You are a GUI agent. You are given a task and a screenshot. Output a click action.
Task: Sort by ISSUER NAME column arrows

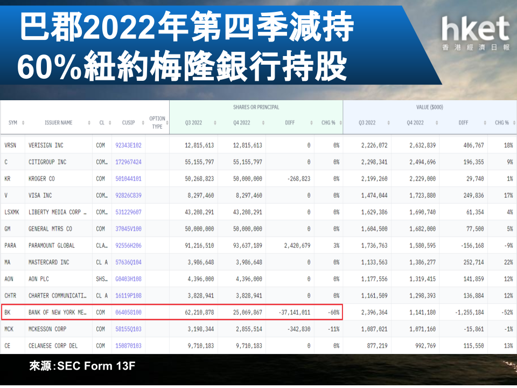click(89, 123)
